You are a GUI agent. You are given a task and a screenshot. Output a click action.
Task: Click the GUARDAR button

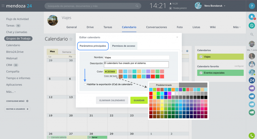[139, 100]
